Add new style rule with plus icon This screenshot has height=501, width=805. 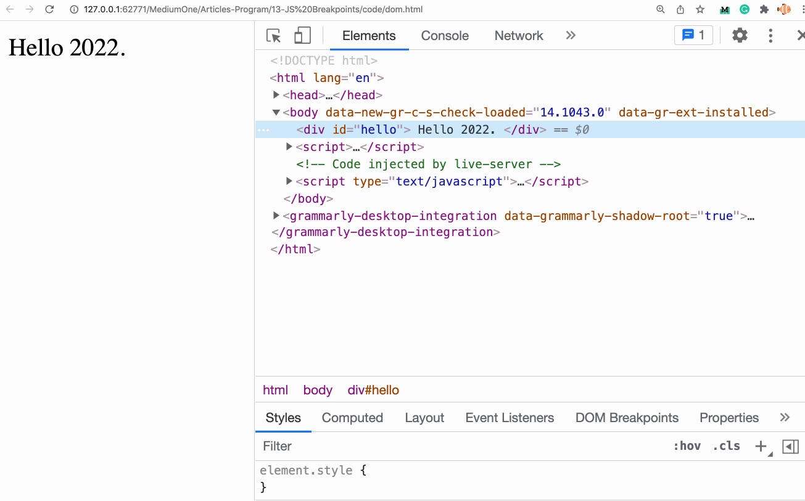761,446
